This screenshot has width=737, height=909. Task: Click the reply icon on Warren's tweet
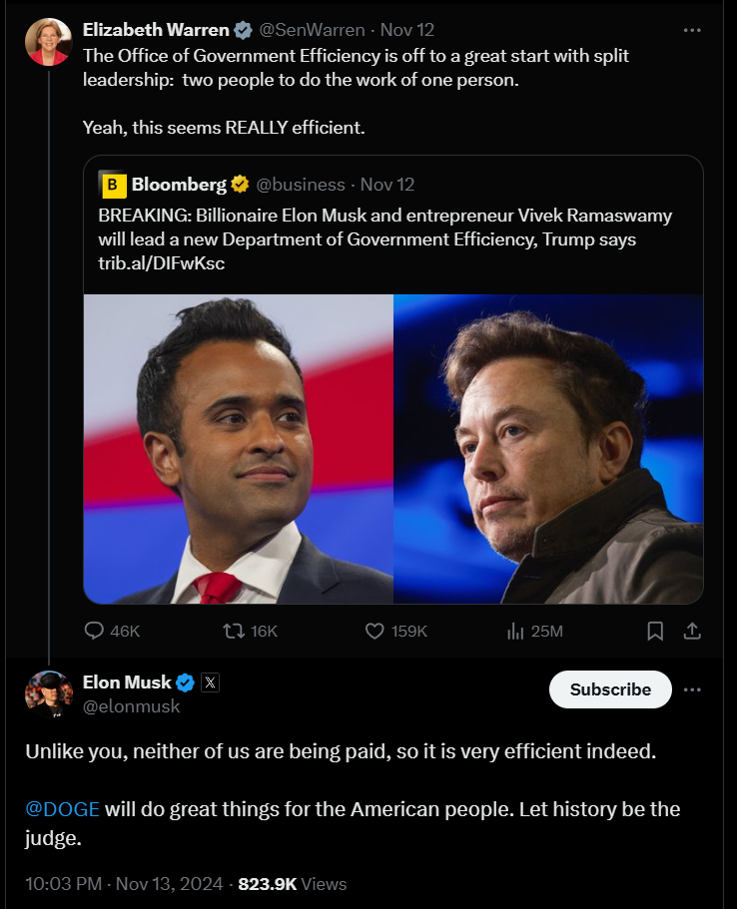(95, 631)
